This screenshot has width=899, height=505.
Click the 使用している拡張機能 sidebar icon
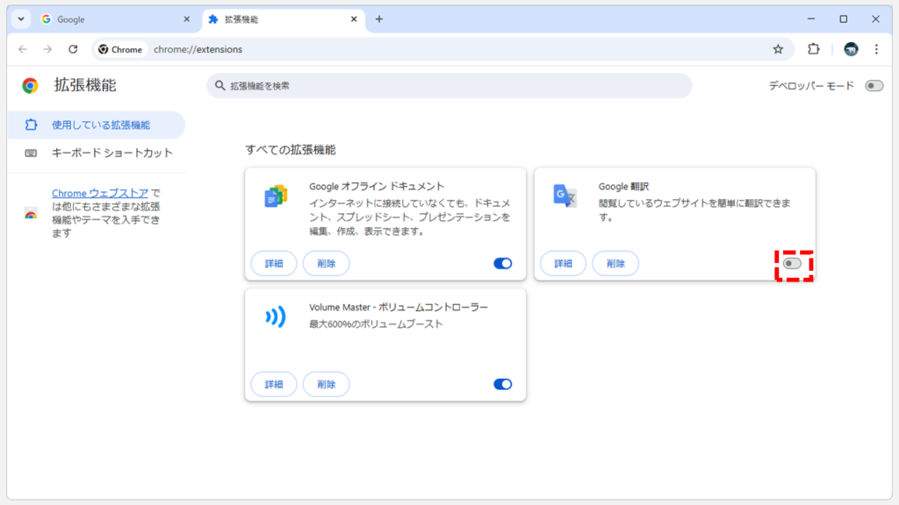click(29, 124)
